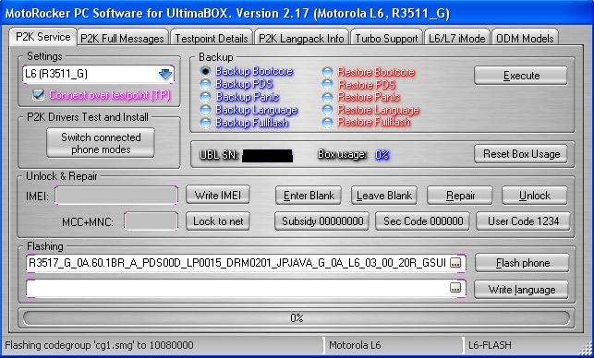
Task: Open the L6/L7 iMode tab
Action: tap(457, 38)
